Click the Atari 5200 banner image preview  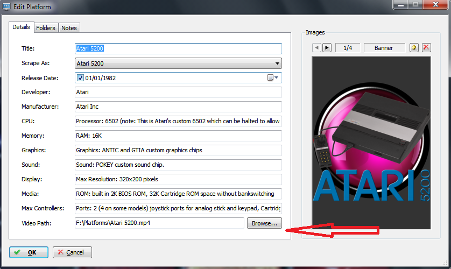click(371, 143)
